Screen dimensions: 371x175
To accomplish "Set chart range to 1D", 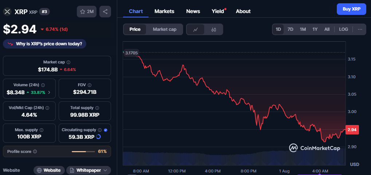I will click(x=278, y=29).
